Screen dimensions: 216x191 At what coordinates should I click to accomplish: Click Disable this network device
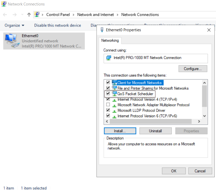click(57, 25)
